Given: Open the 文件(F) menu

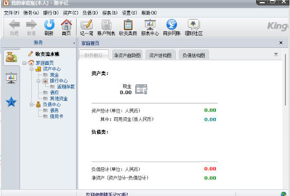Looking at the screenshot, I should 12,13.
